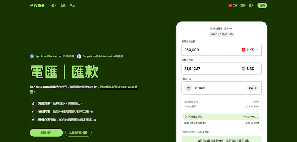
Task: Click the total 1,027.58 HKD value
Action: 252,123
